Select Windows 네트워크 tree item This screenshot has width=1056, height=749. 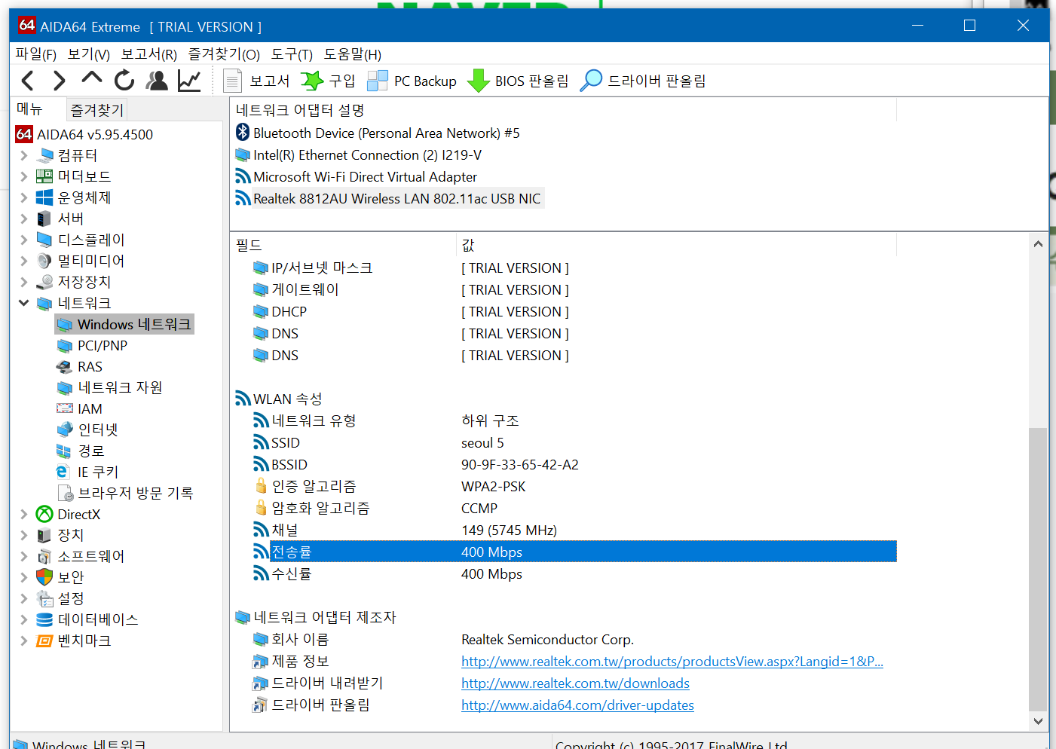pyautogui.click(x=124, y=324)
